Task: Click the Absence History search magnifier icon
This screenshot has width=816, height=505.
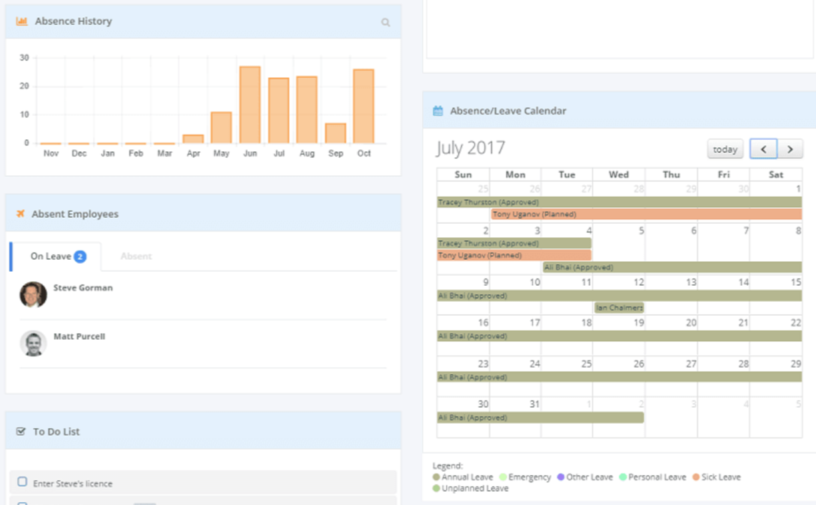Action: click(x=385, y=22)
